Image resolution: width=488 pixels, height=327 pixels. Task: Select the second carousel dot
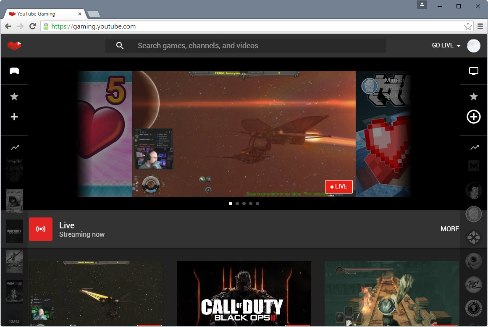pos(237,204)
